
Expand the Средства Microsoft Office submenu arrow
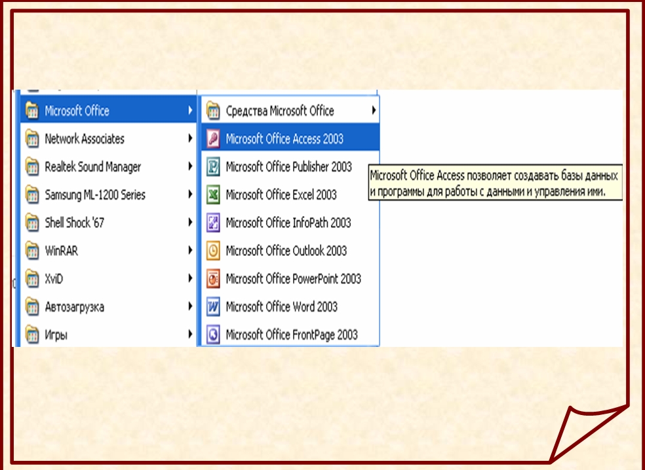(x=374, y=111)
